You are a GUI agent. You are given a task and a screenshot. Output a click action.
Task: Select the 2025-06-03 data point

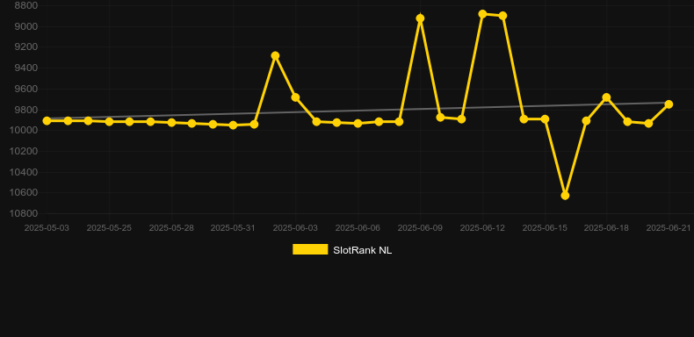(x=296, y=97)
